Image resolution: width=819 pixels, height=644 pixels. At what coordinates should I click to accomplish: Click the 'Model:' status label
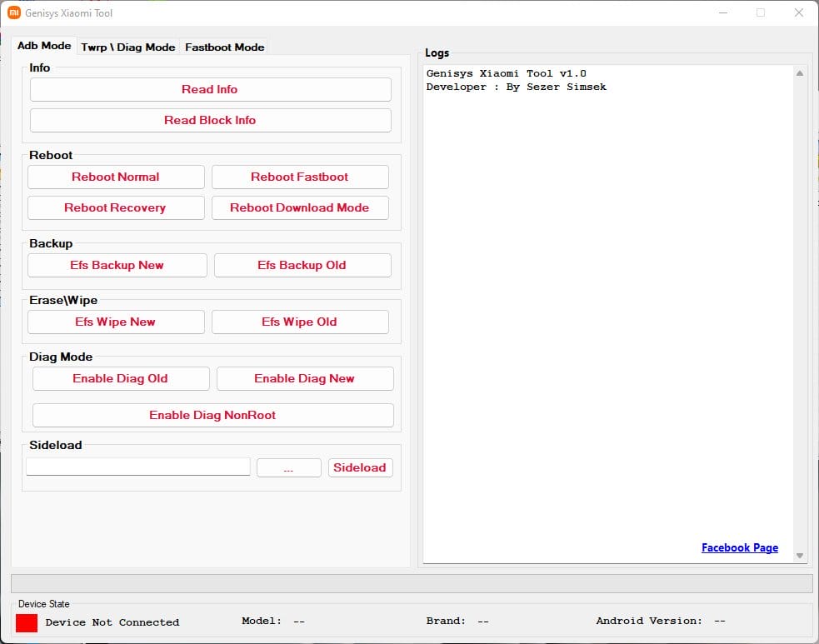pos(262,621)
